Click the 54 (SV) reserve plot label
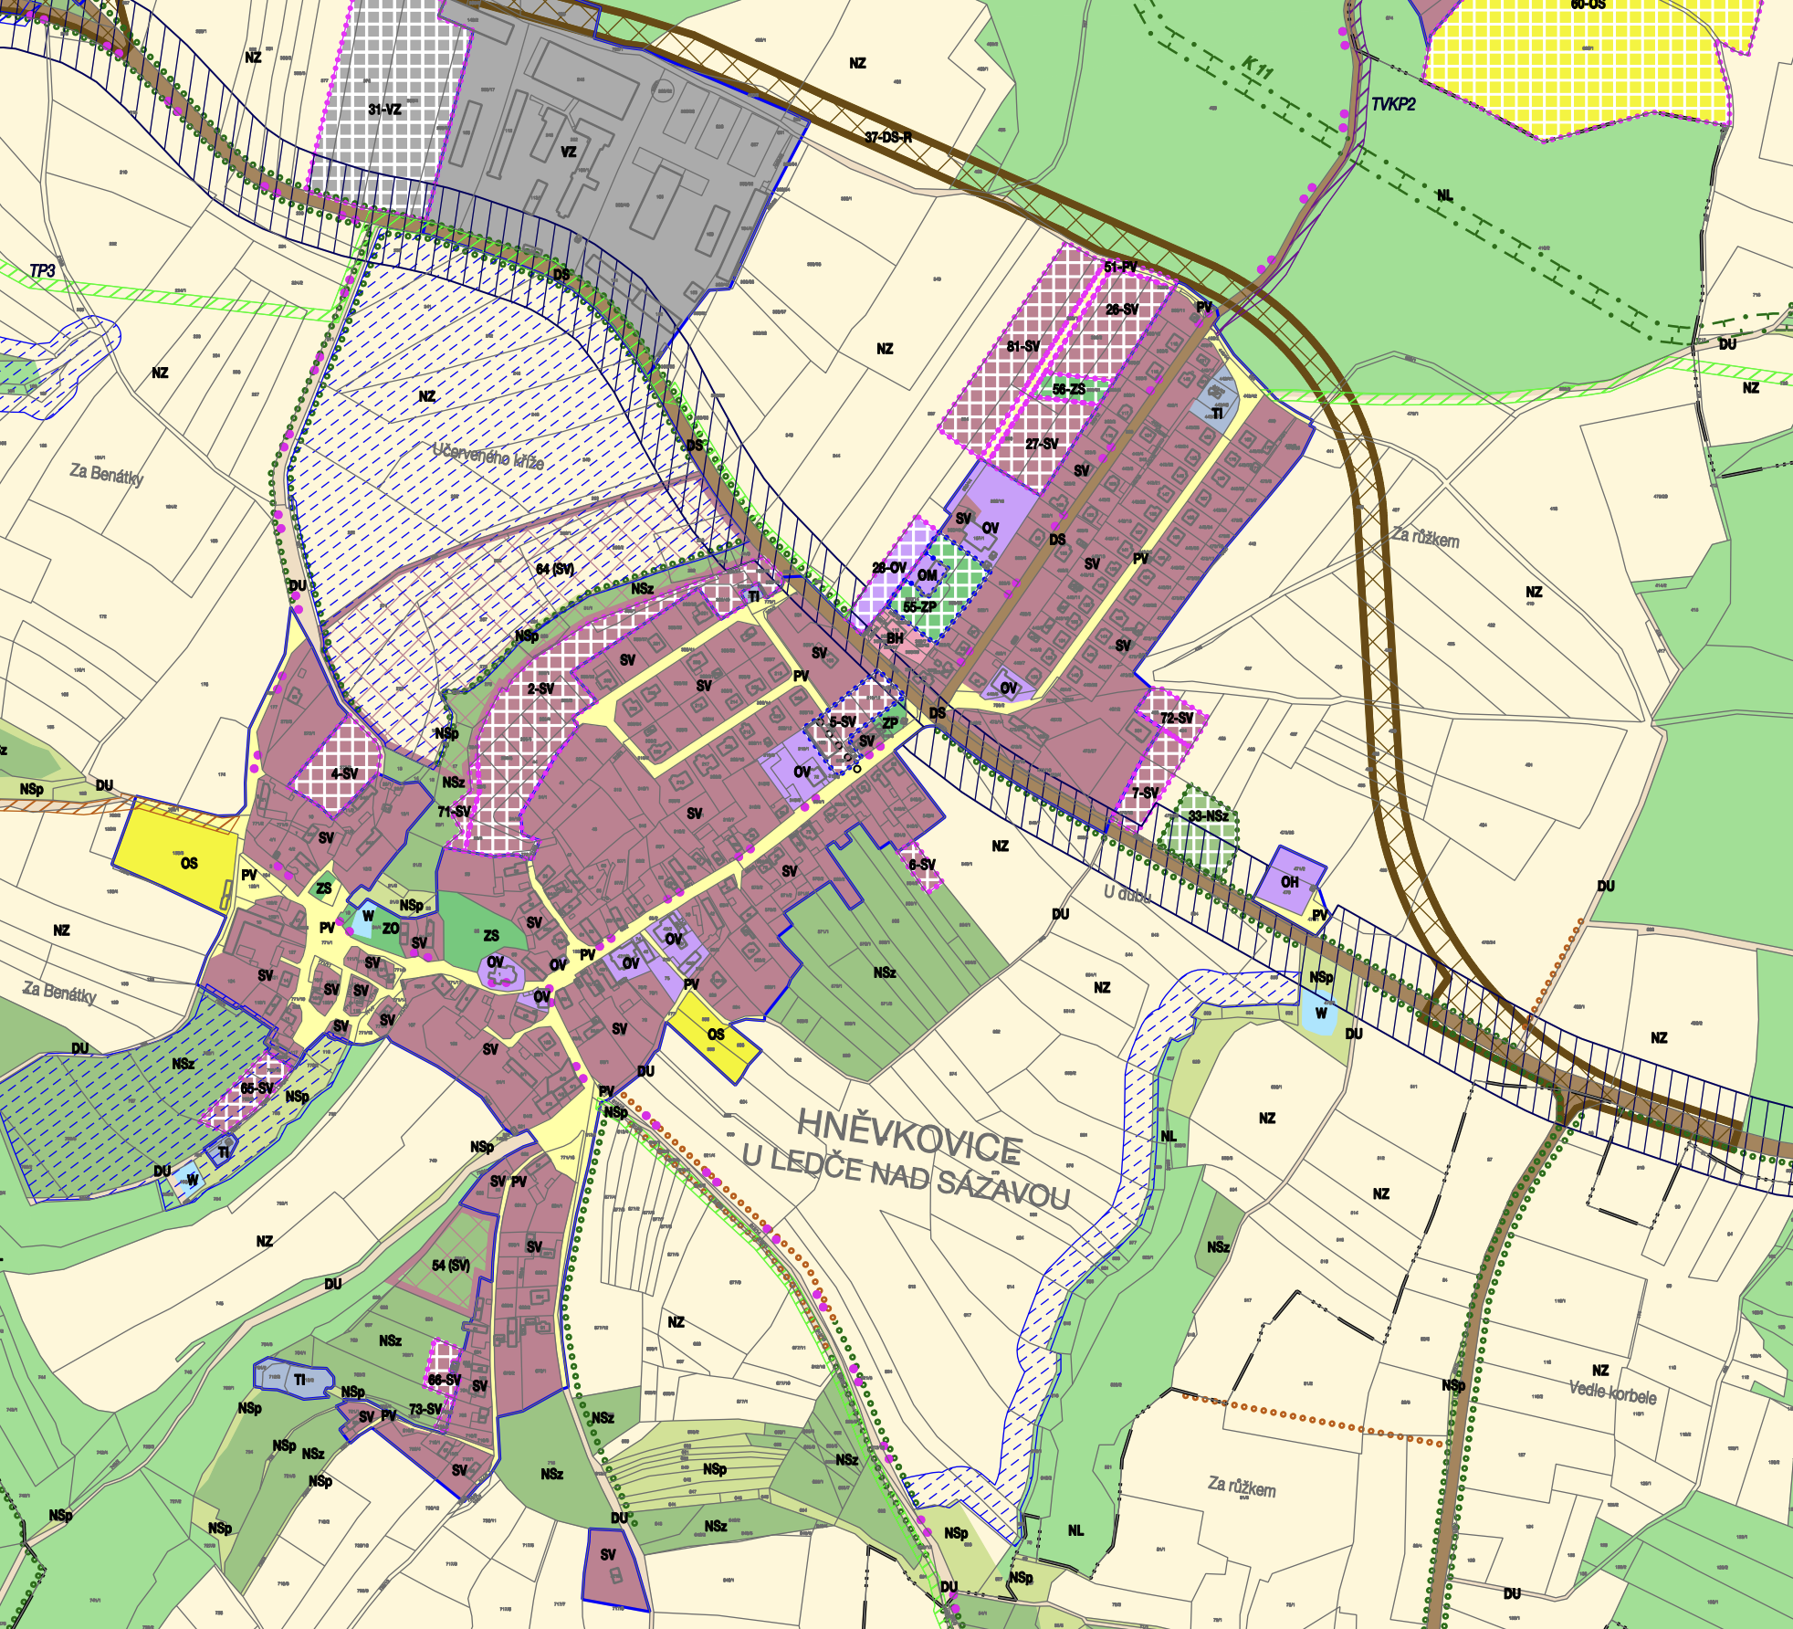The width and height of the screenshot is (1793, 1629). [x=451, y=1265]
